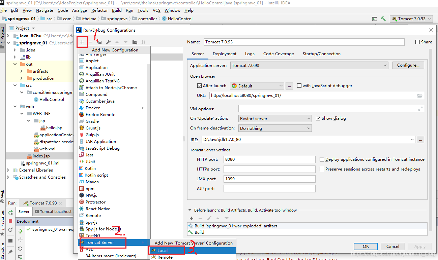Image resolution: width=438 pixels, height=260 pixels.
Task: Click the Name input field
Action: click(x=304, y=42)
